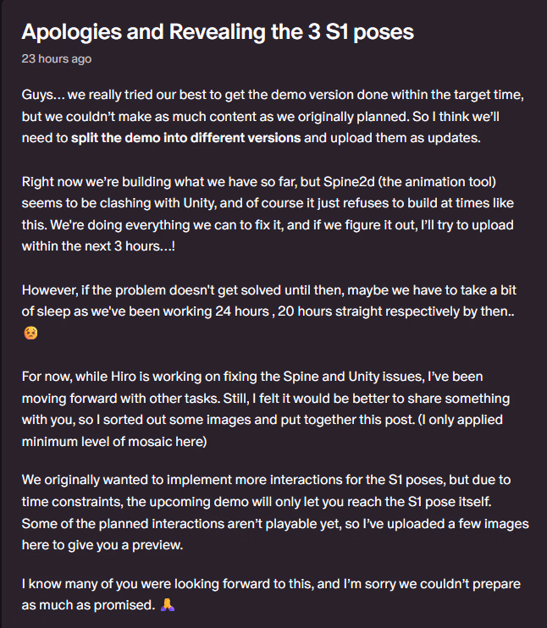Click bold text "split the demo into different versions"
Screen dimensions: 547x628
coord(186,138)
